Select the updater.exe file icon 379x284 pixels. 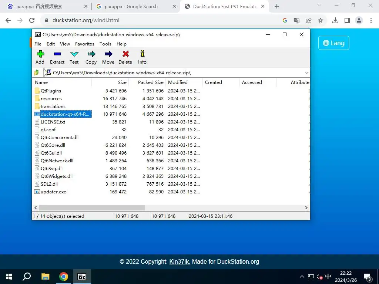[x=37, y=192]
